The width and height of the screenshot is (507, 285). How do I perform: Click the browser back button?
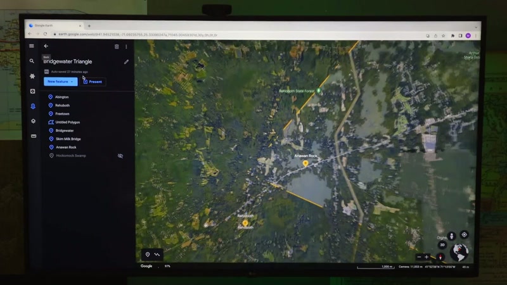[30, 34]
